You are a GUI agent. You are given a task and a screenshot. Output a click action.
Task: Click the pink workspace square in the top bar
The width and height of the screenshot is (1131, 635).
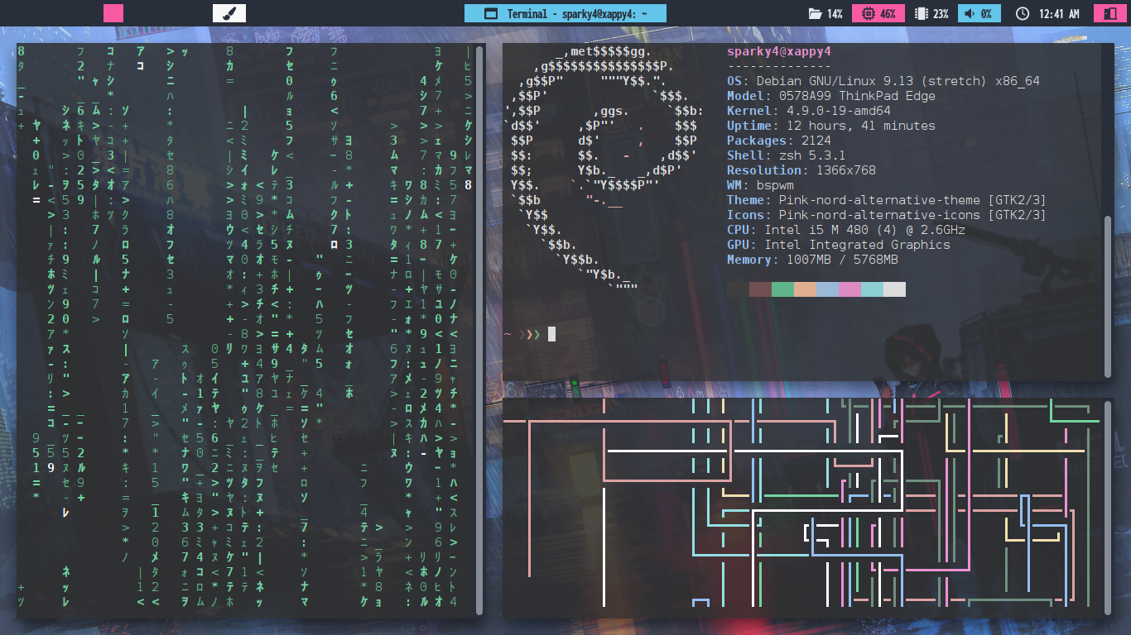point(113,13)
